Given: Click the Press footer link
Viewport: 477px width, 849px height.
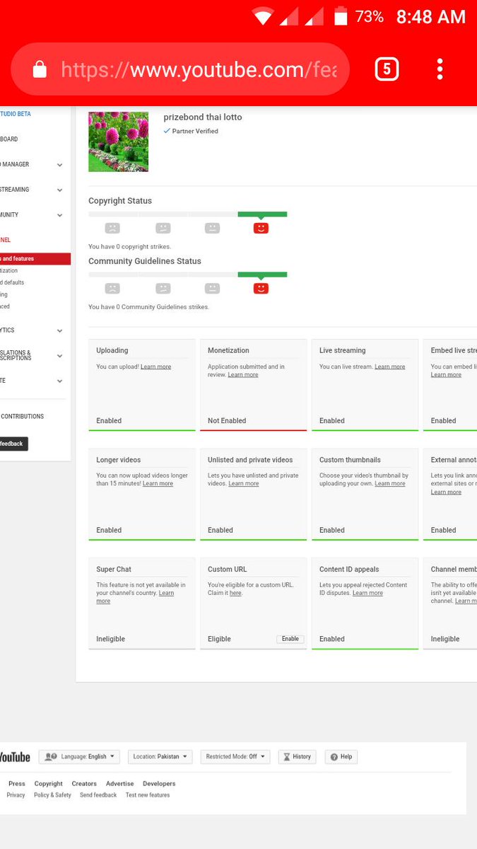Looking at the screenshot, I should (17, 784).
